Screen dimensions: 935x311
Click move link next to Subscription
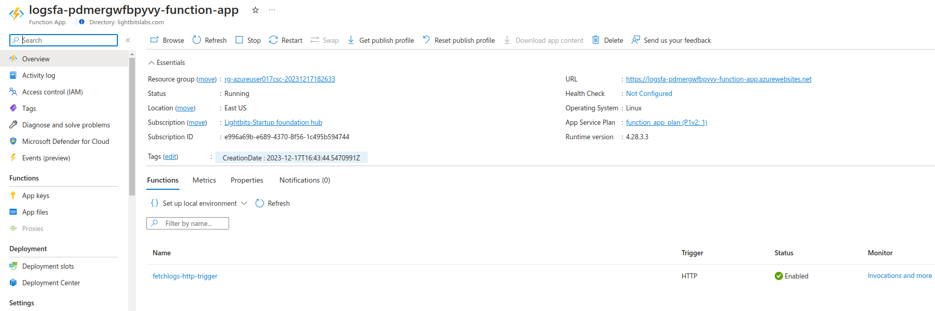(197, 122)
